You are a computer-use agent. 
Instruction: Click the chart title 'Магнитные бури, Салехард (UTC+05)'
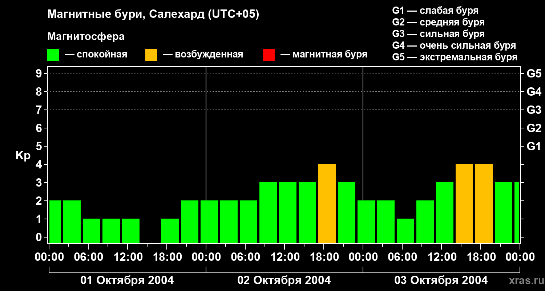coord(153,15)
